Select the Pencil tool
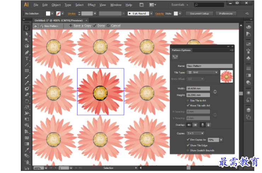This screenshot has width=262, height=173. pyautogui.click(x=27, y=83)
